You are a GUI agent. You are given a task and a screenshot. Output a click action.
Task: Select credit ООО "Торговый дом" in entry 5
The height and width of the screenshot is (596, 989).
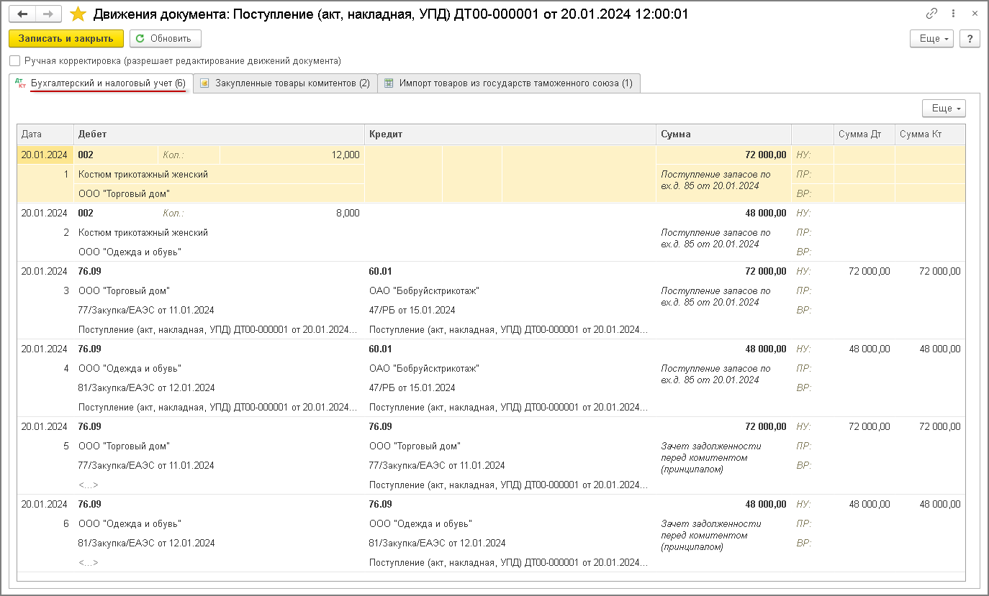[x=415, y=446]
